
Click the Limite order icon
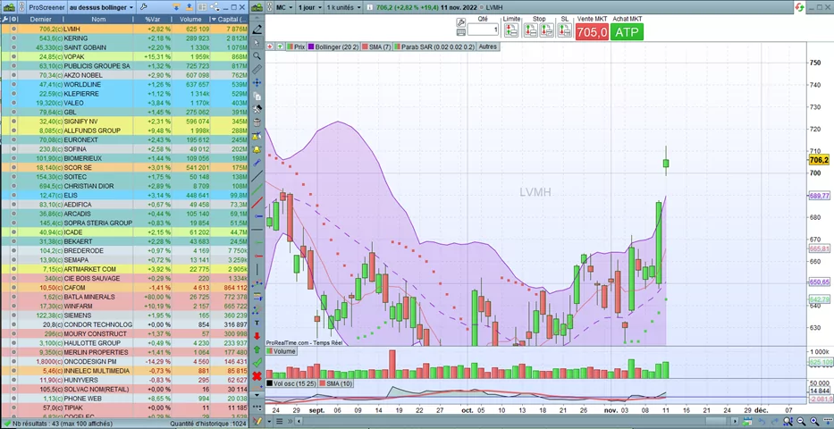511,30
